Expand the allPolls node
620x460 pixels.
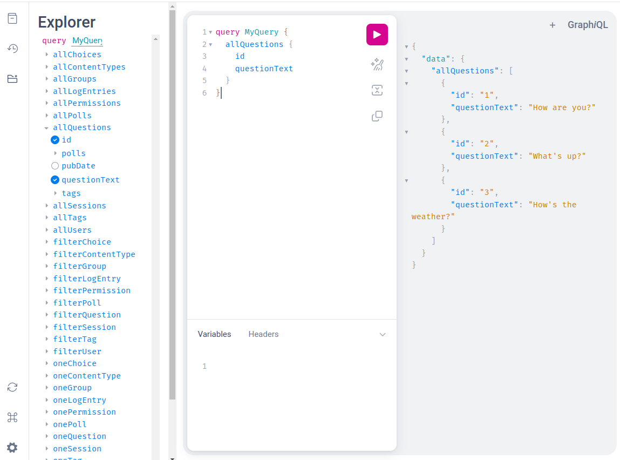[46, 116]
